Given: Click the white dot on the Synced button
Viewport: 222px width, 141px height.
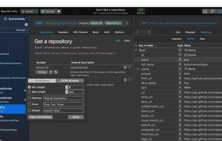Looking at the screenshot, I should pyautogui.click(x=59, y=11).
